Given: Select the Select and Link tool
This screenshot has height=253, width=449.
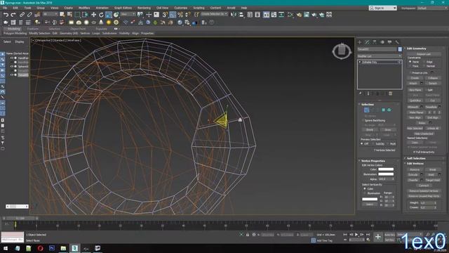Looking at the screenshot, I should (x=22, y=15).
